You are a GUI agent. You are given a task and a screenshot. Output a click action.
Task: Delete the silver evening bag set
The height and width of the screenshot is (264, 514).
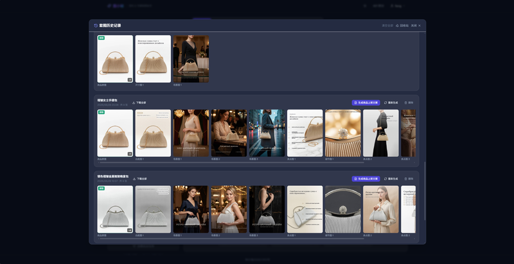(x=409, y=179)
